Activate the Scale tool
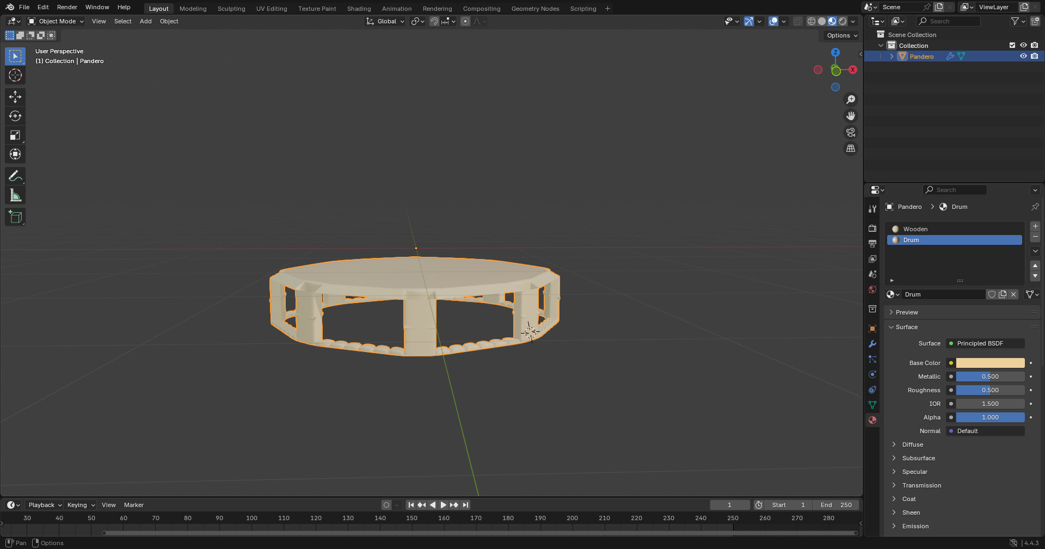Screen dimensions: 1045x549 click(x=15, y=135)
